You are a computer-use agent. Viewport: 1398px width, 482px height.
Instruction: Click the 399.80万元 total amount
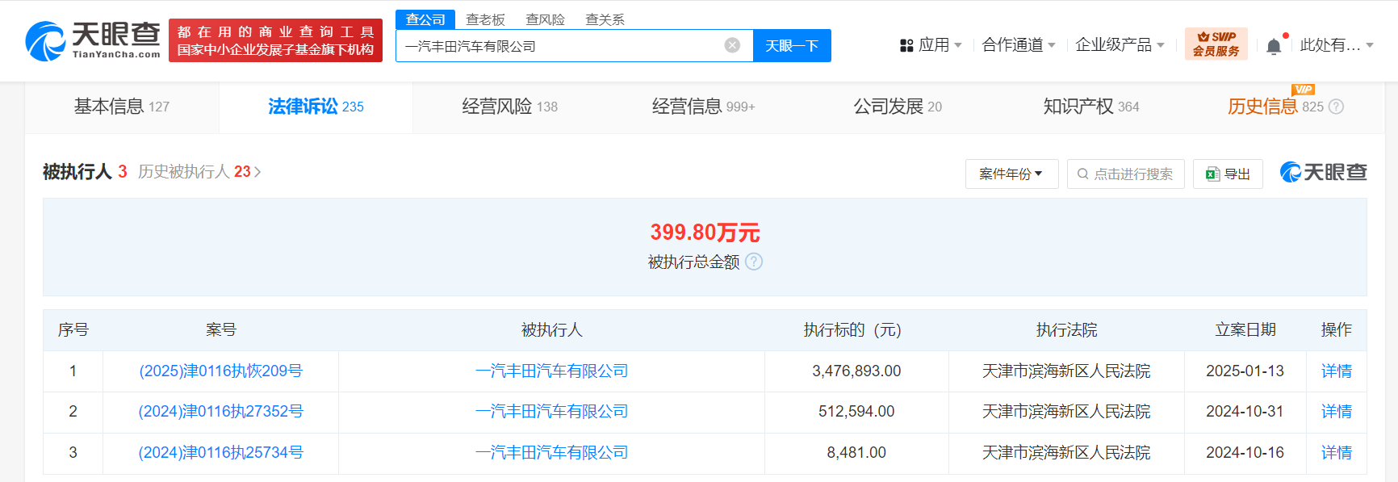point(705,233)
